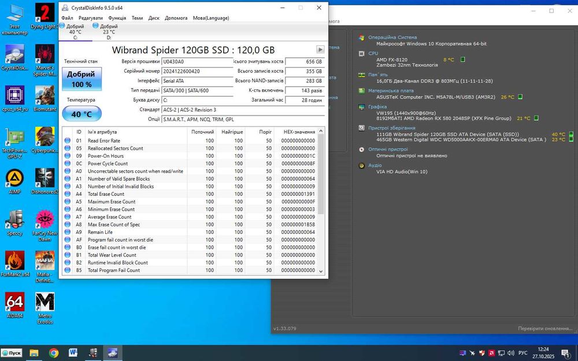Open the Функція menu
The height and width of the screenshot is (361, 578).
pos(117,18)
